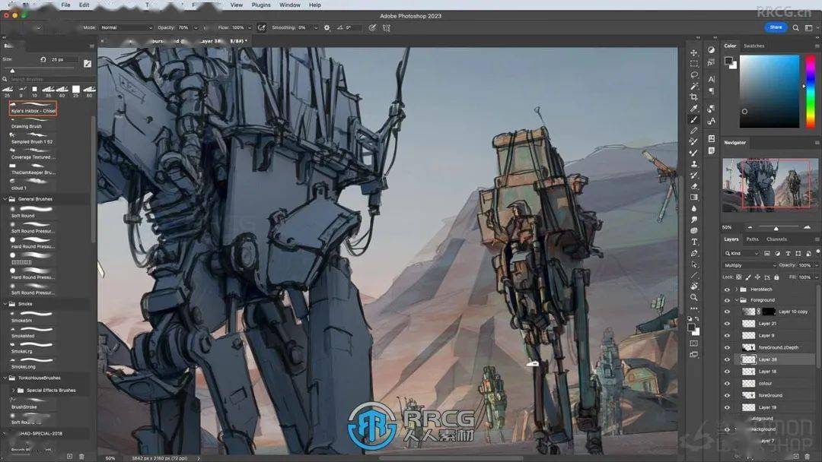This screenshot has width=822, height=462.
Task: Open the Plugins menu
Action: click(261, 5)
